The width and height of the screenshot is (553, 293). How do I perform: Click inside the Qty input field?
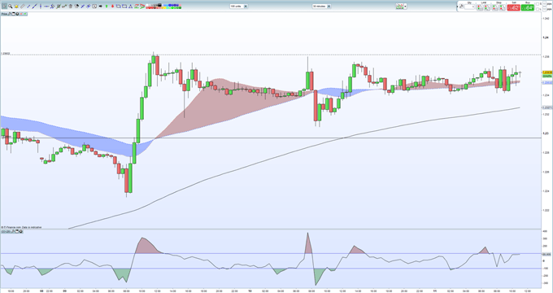pyautogui.click(x=469, y=7)
